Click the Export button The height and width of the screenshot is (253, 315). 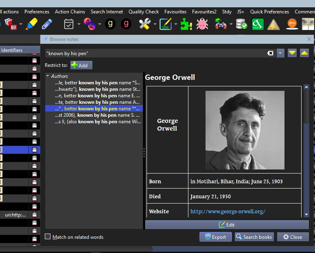(216, 237)
